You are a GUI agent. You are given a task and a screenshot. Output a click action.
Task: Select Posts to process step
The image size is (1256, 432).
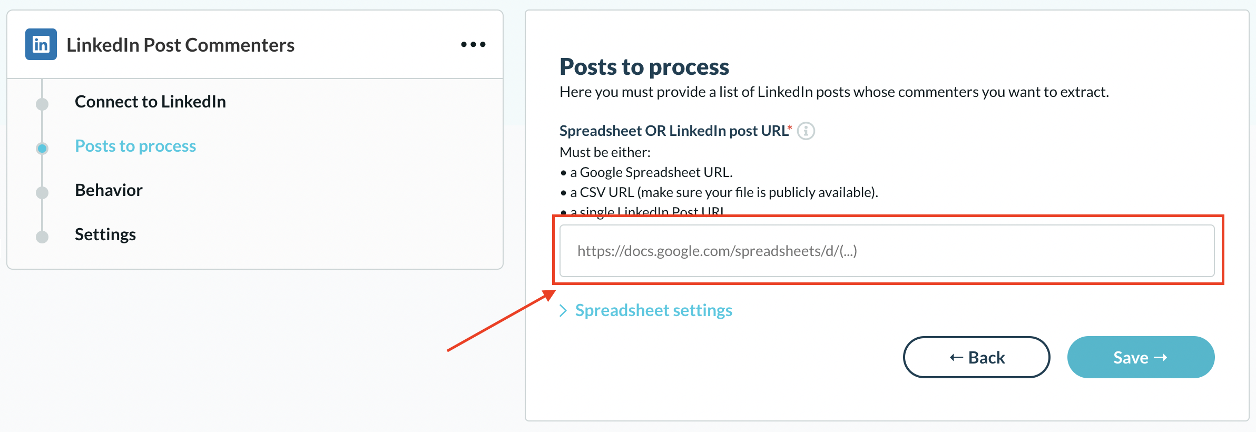(135, 145)
